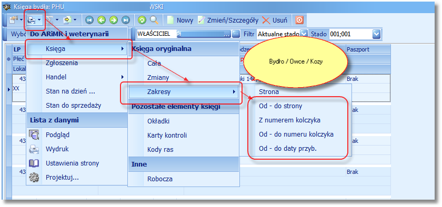The image size is (442, 207).
Task: Click the export arrow toolbar icon
Action: 67,20
